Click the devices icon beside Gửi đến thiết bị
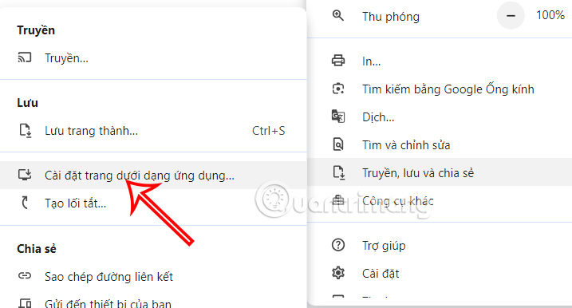 point(25,303)
